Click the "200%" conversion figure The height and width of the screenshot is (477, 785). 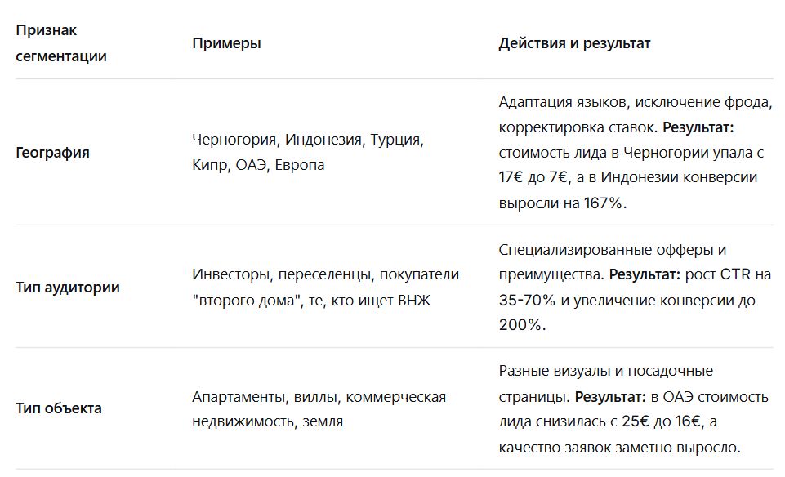[520, 324]
